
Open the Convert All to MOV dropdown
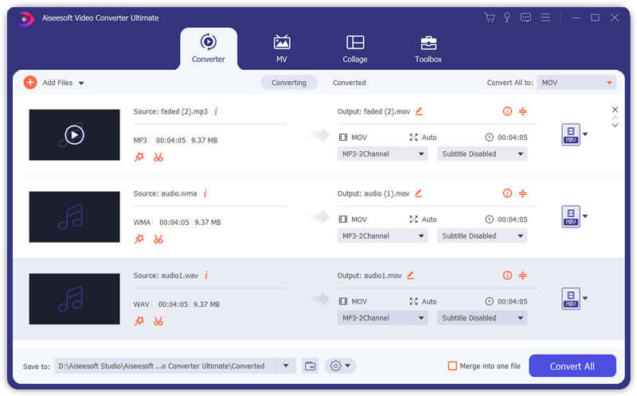point(576,83)
